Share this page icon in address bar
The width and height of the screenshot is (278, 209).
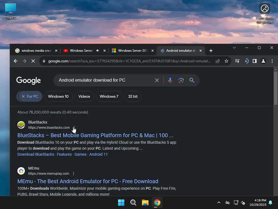click(x=218, y=61)
